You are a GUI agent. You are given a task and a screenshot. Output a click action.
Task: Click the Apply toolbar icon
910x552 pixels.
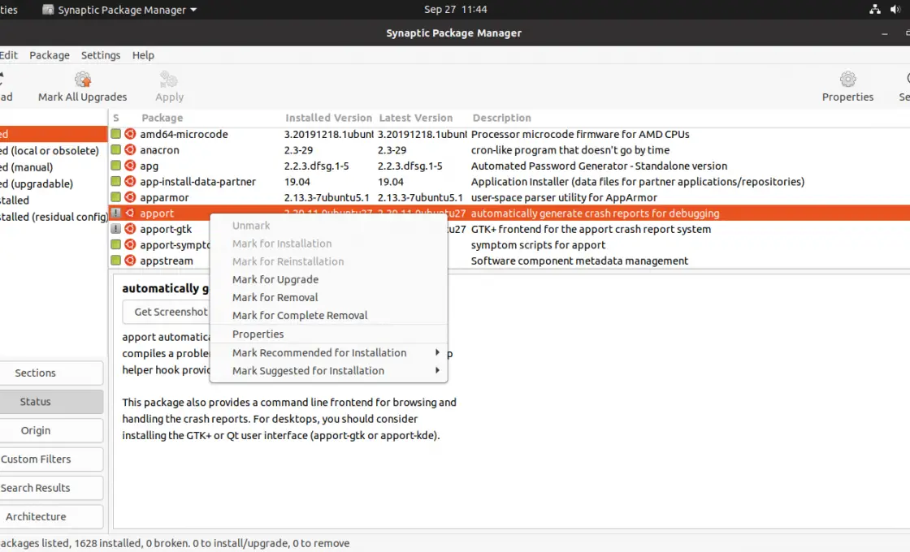pyautogui.click(x=169, y=80)
